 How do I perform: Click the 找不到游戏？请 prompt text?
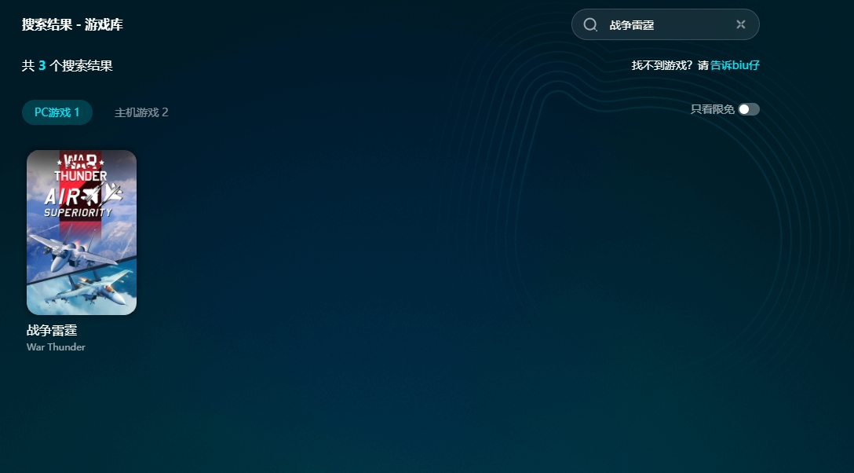point(670,65)
